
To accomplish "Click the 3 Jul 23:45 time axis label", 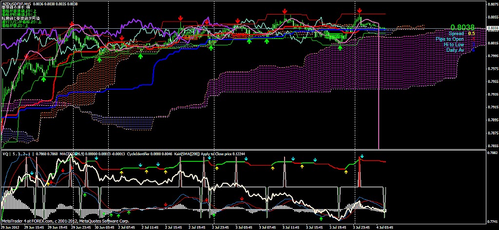I will pos(363,227).
